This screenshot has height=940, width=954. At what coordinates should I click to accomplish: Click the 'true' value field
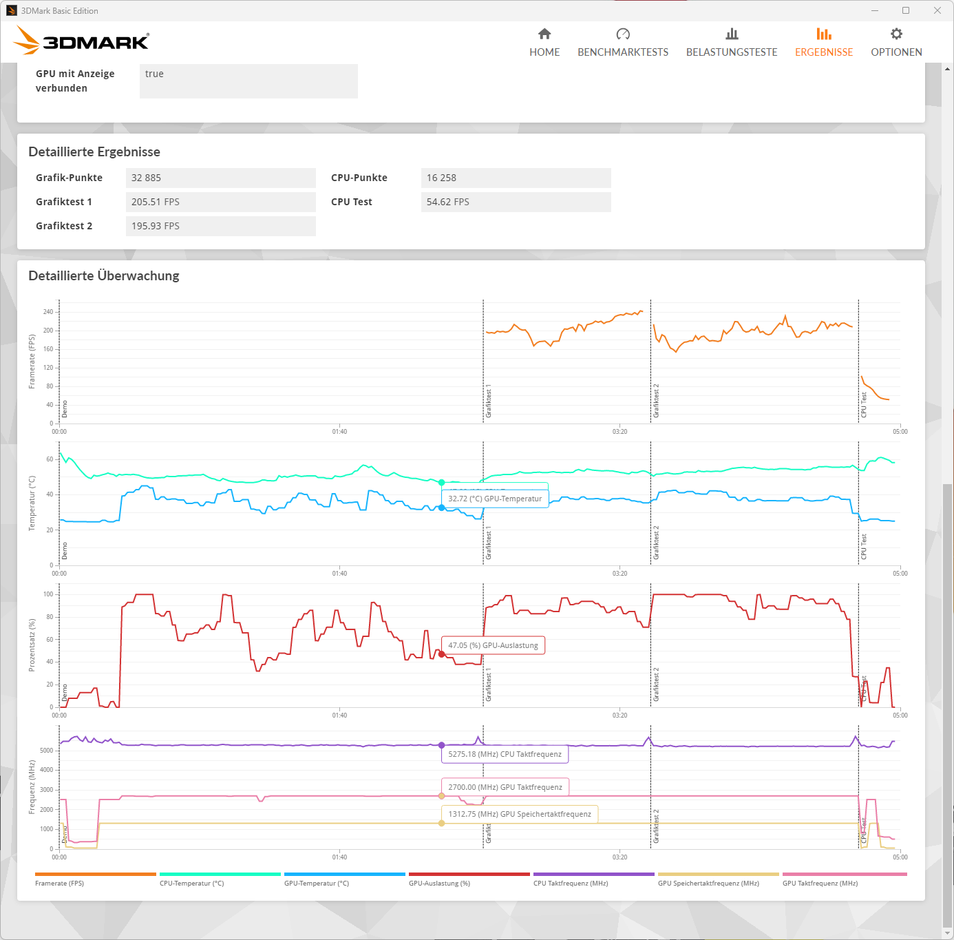tap(248, 81)
